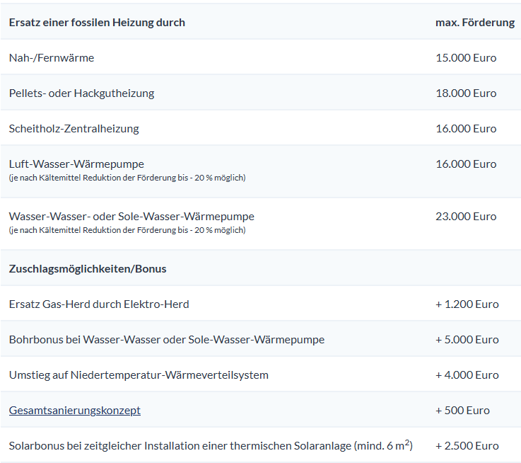Click the 'Ersatz einer fossilen Heizung durch' header
521x463 pixels.
click(x=97, y=23)
